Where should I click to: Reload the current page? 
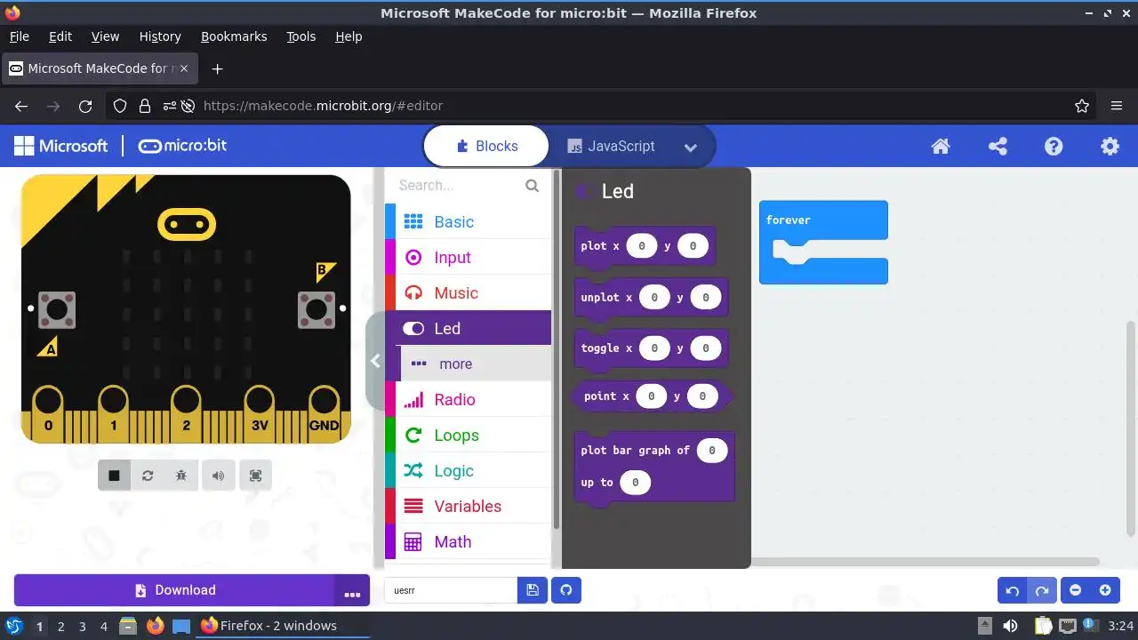pyautogui.click(x=85, y=106)
